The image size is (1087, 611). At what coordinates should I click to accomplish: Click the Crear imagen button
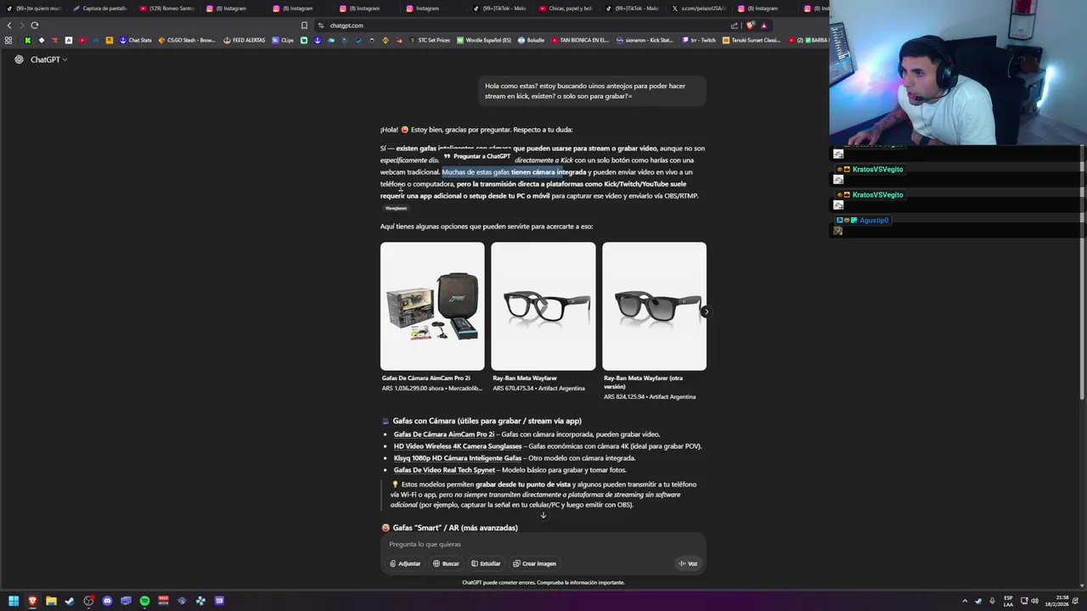coord(534,563)
